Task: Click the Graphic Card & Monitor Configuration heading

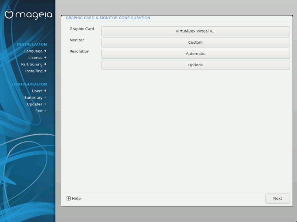Action: 108,18
